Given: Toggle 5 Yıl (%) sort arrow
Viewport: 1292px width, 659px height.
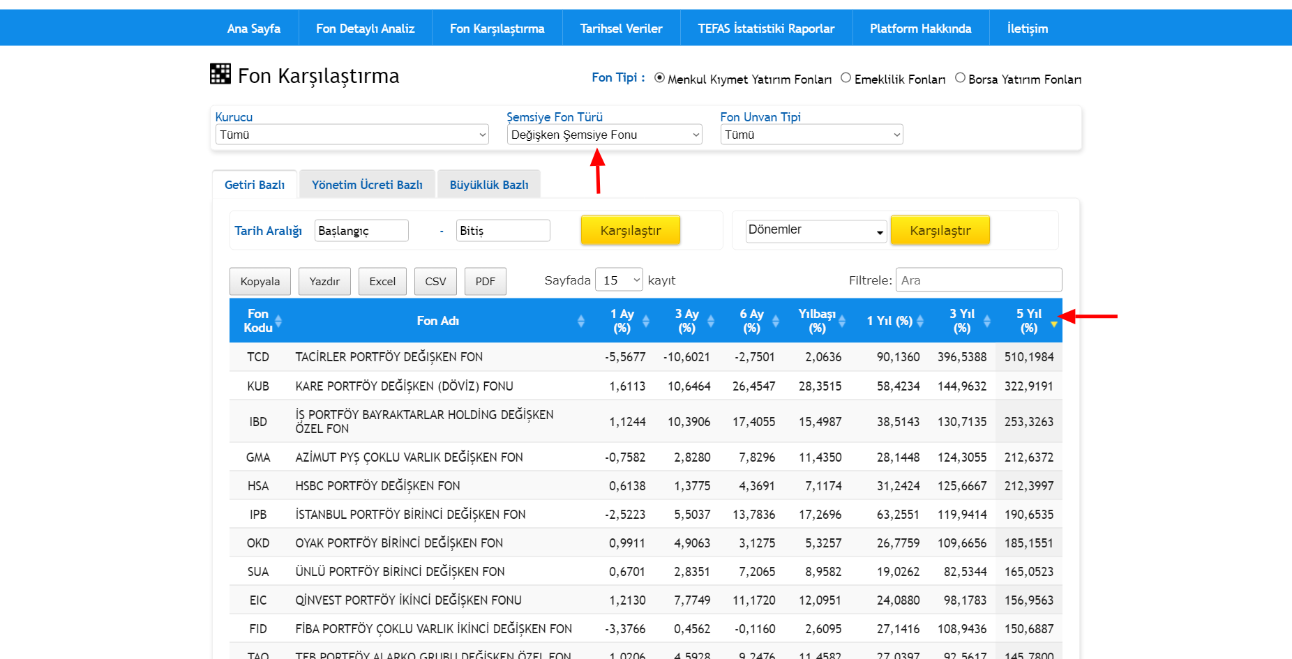Looking at the screenshot, I should coord(1053,322).
